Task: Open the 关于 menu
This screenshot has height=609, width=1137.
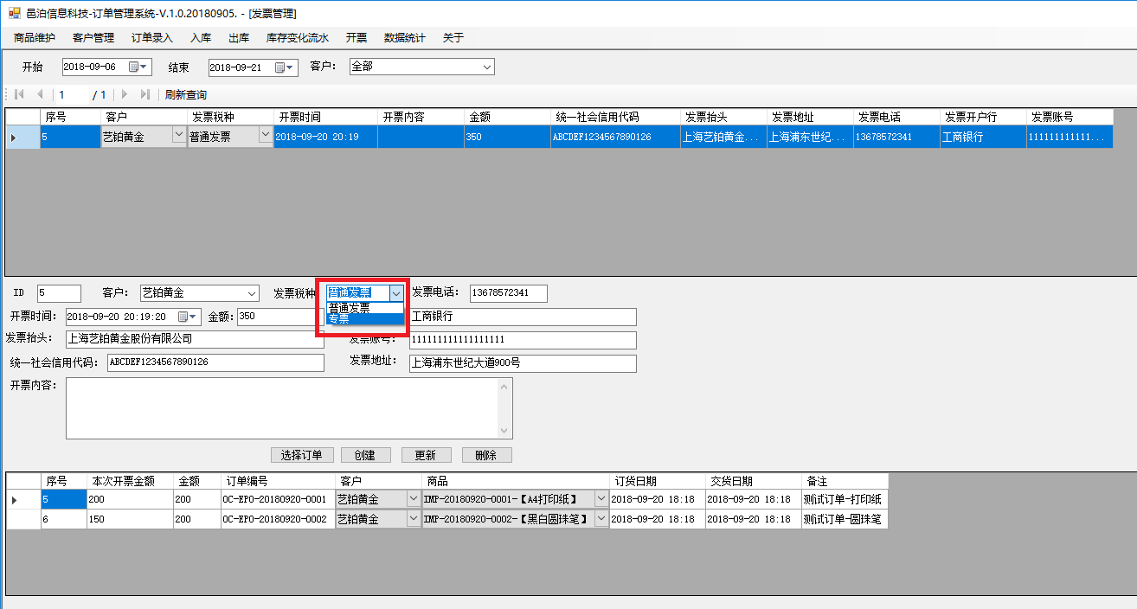Action: coord(453,37)
